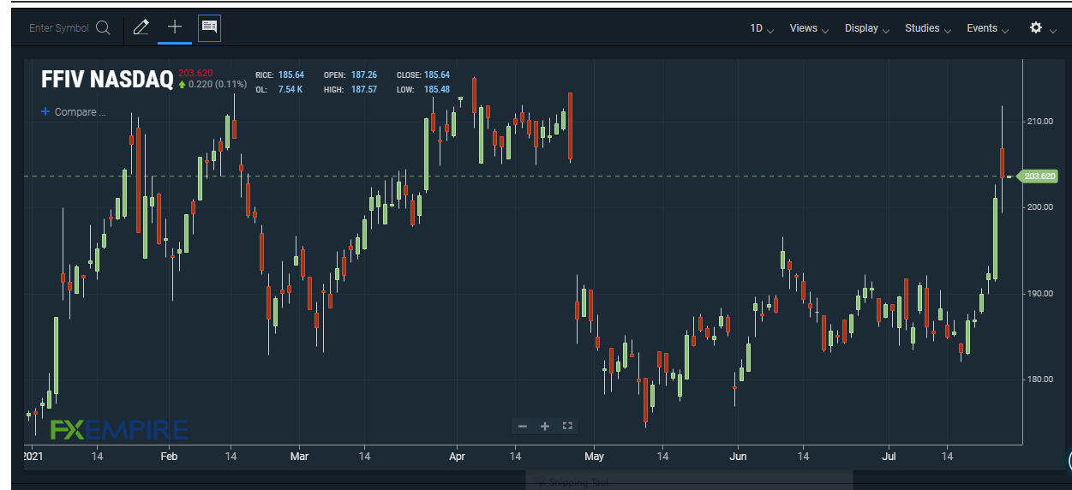Click the Feb date axis label
1072x490 pixels.
(x=169, y=457)
